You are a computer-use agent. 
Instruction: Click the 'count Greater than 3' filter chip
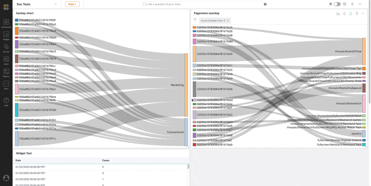point(213,21)
